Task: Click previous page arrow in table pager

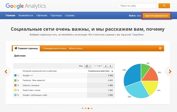Action: [x=106, y=66]
